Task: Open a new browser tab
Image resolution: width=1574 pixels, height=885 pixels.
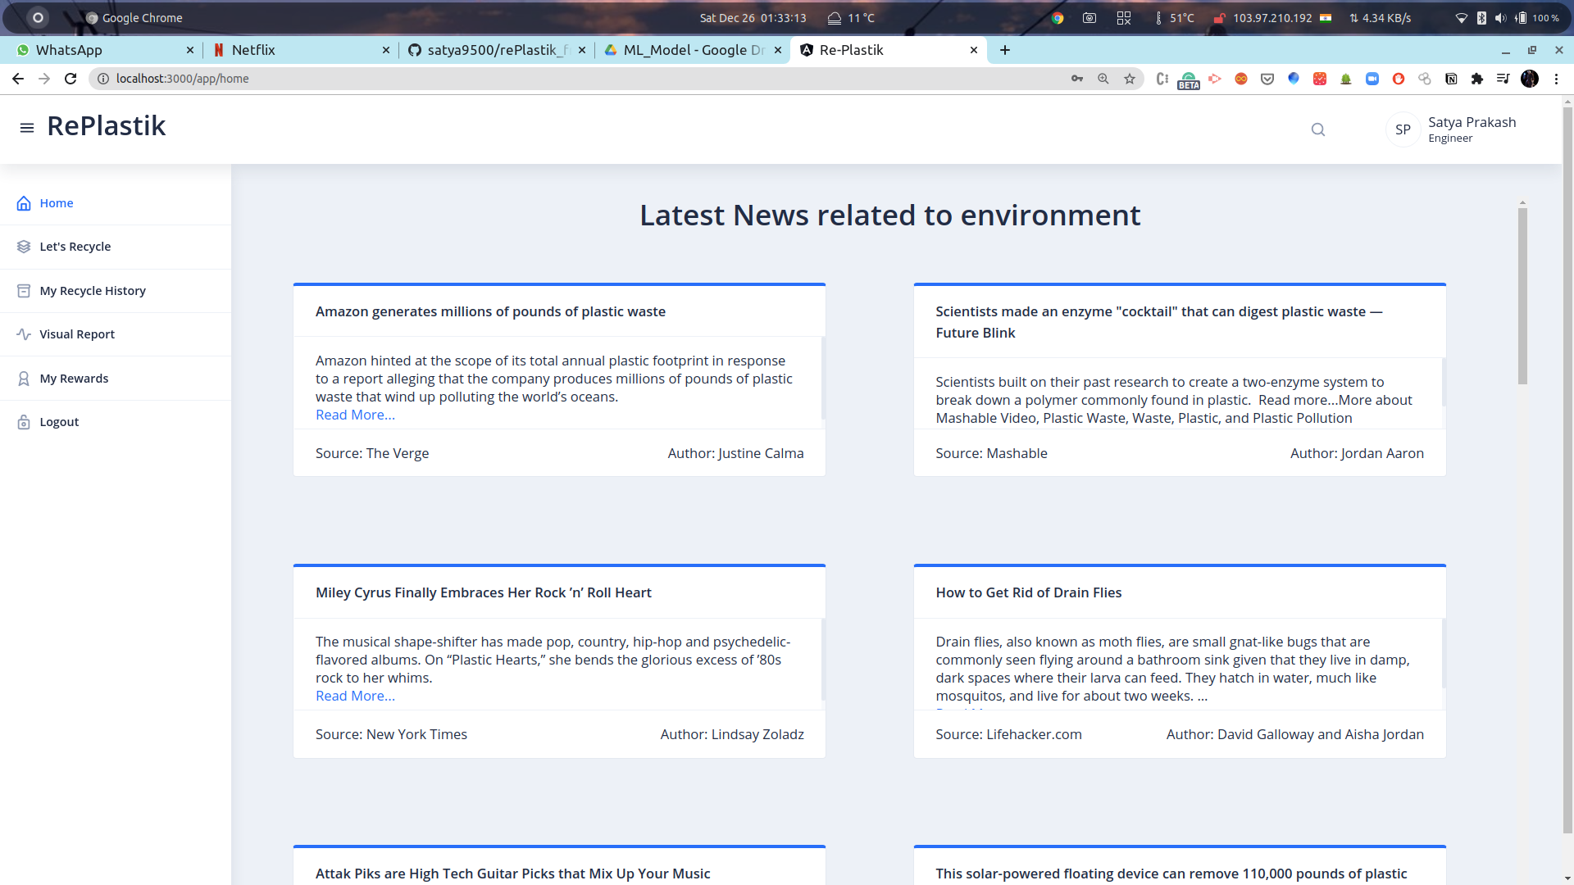Action: tap(1005, 50)
